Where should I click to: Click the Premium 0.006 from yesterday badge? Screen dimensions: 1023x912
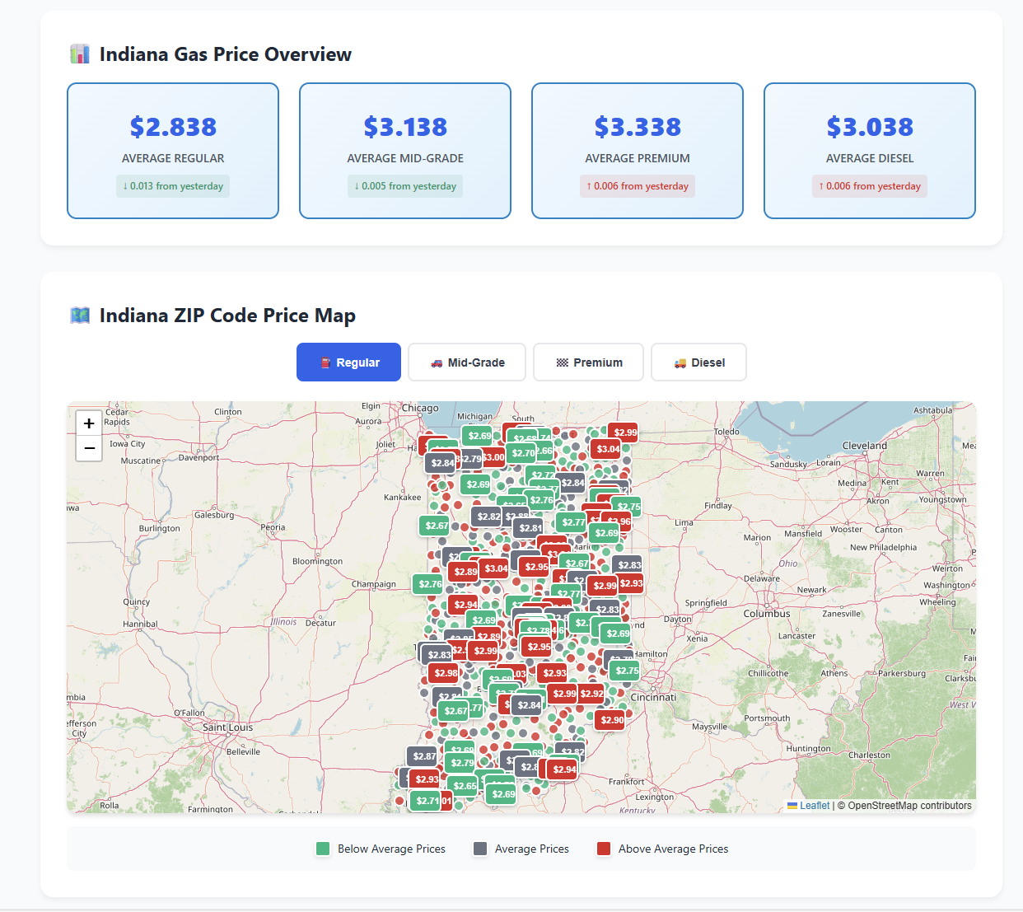click(x=638, y=186)
